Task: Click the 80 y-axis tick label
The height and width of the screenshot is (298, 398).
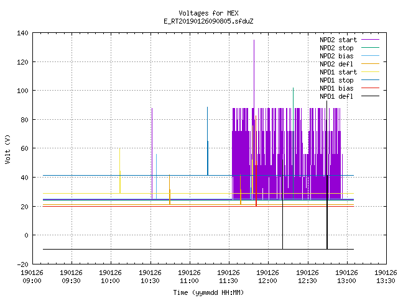Action: click(24, 120)
